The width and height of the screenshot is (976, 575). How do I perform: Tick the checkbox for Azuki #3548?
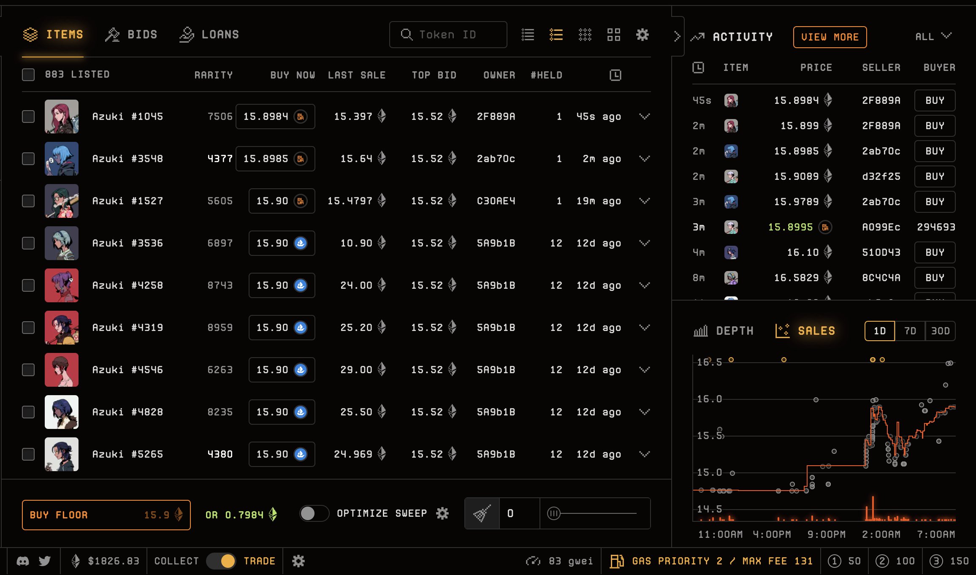(x=28, y=159)
